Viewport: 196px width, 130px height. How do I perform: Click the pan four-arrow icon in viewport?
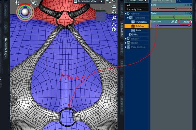point(114,12)
